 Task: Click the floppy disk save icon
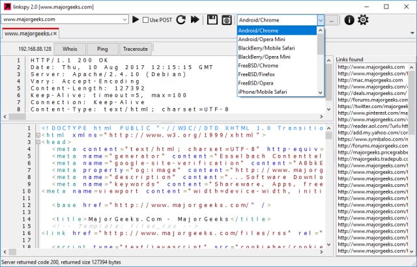point(212,20)
